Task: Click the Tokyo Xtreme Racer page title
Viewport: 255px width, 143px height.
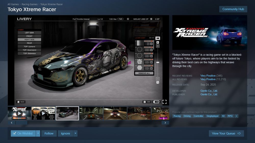Action: pos(32,9)
